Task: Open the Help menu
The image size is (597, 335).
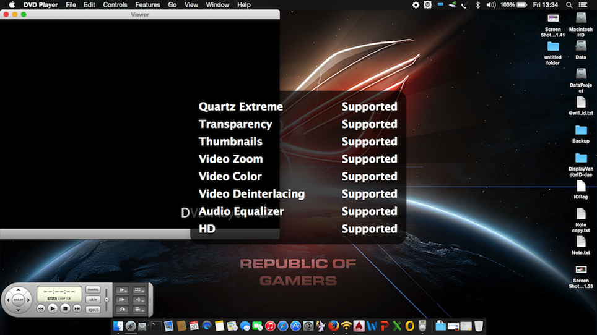Action: click(x=243, y=5)
